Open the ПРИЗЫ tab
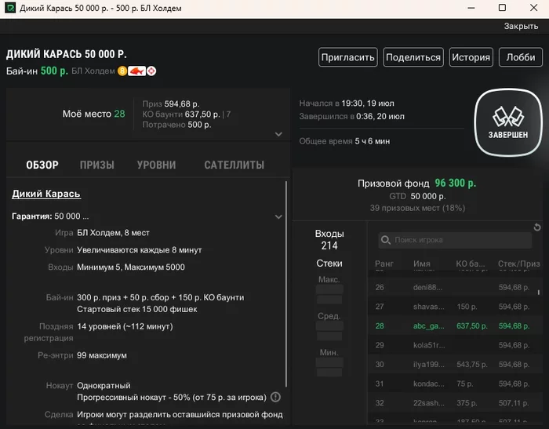The height and width of the screenshot is (429, 549). pyautogui.click(x=97, y=165)
